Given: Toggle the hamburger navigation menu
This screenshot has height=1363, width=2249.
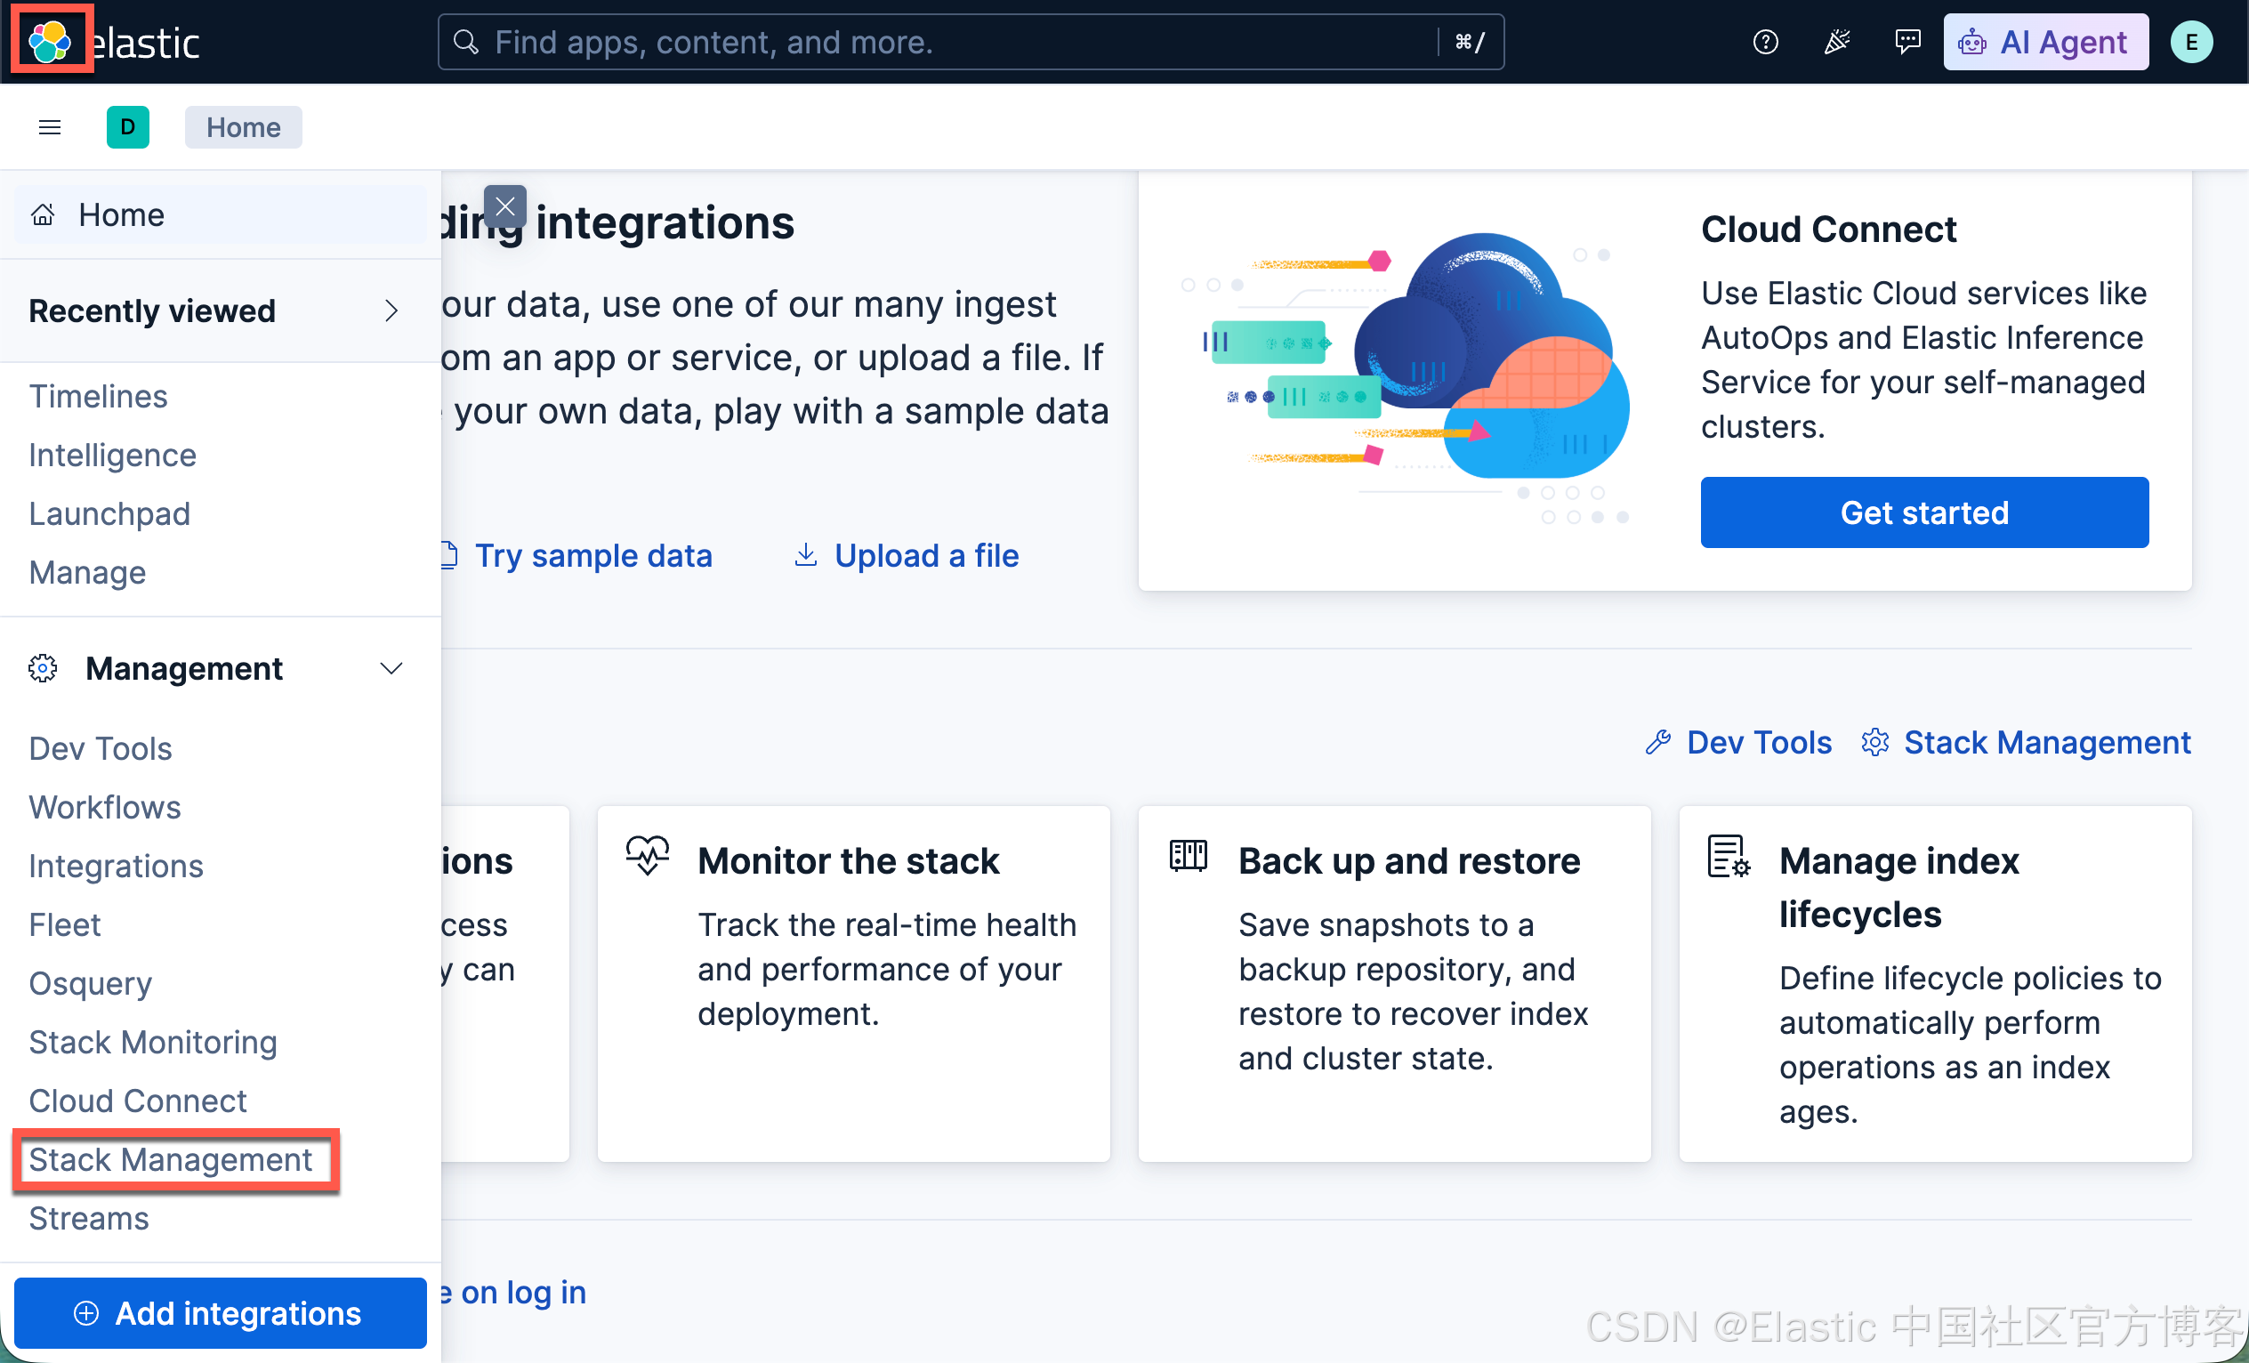Looking at the screenshot, I should 50,127.
